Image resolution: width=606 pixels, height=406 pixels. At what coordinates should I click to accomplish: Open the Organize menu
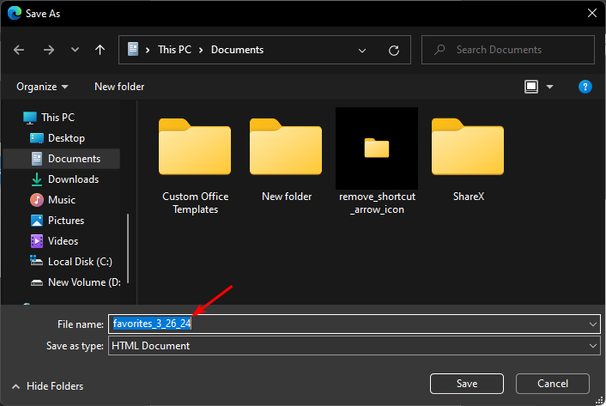(x=42, y=87)
